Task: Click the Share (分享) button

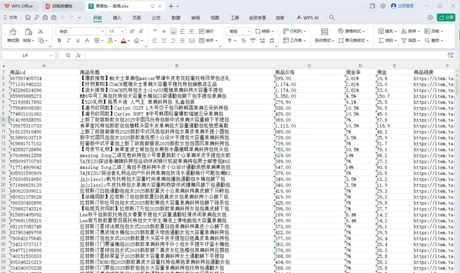Action: tap(446, 17)
